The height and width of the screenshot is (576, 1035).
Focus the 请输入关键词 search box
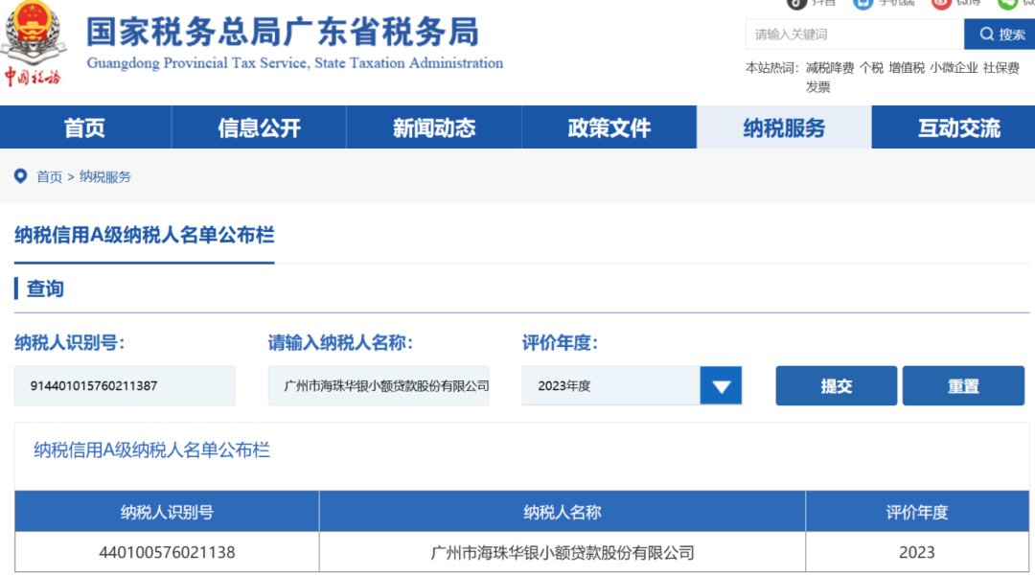pos(855,35)
